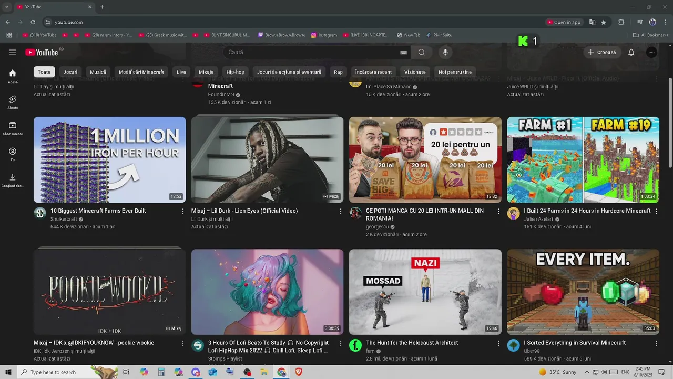This screenshot has height=379, width=673.
Task: Open options for the Lil Durk Lion Eyes mix
Action: pos(341,211)
